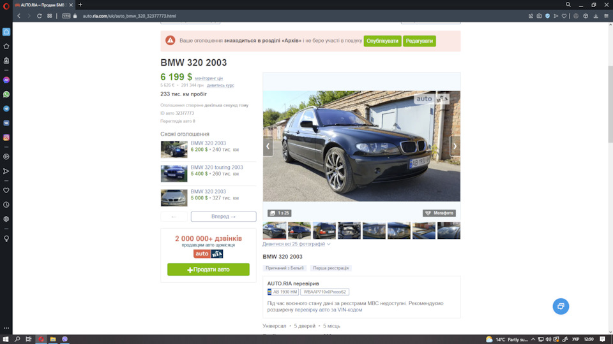Image resolution: width=613 pixels, height=344 pixels.
Task: Show next car photo arrow
Action: (455, 147)
